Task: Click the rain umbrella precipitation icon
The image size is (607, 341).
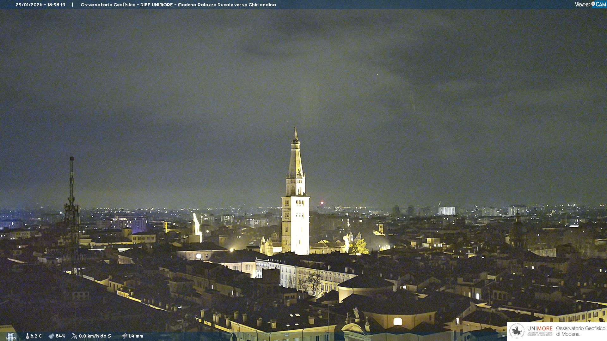Action: [124, 336]
